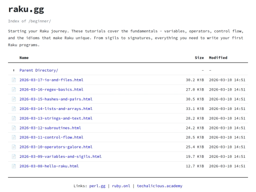Click the file icon beside 2026-03-12-subroutines.html
The height and width of the screenshot is (192, 256).
[14, 128]
